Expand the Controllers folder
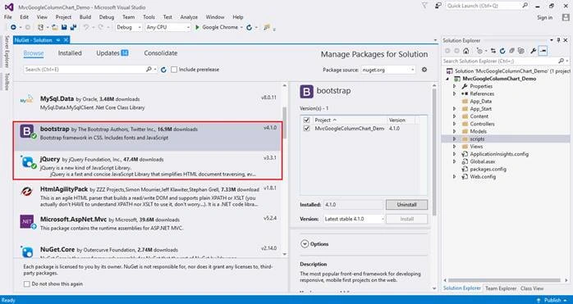Screen dimensions: 573x304 tap(454, 124)
